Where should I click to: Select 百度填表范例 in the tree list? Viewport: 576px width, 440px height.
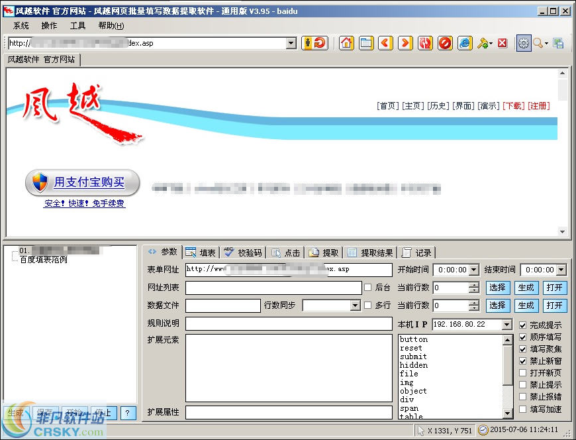pos(43,260)
